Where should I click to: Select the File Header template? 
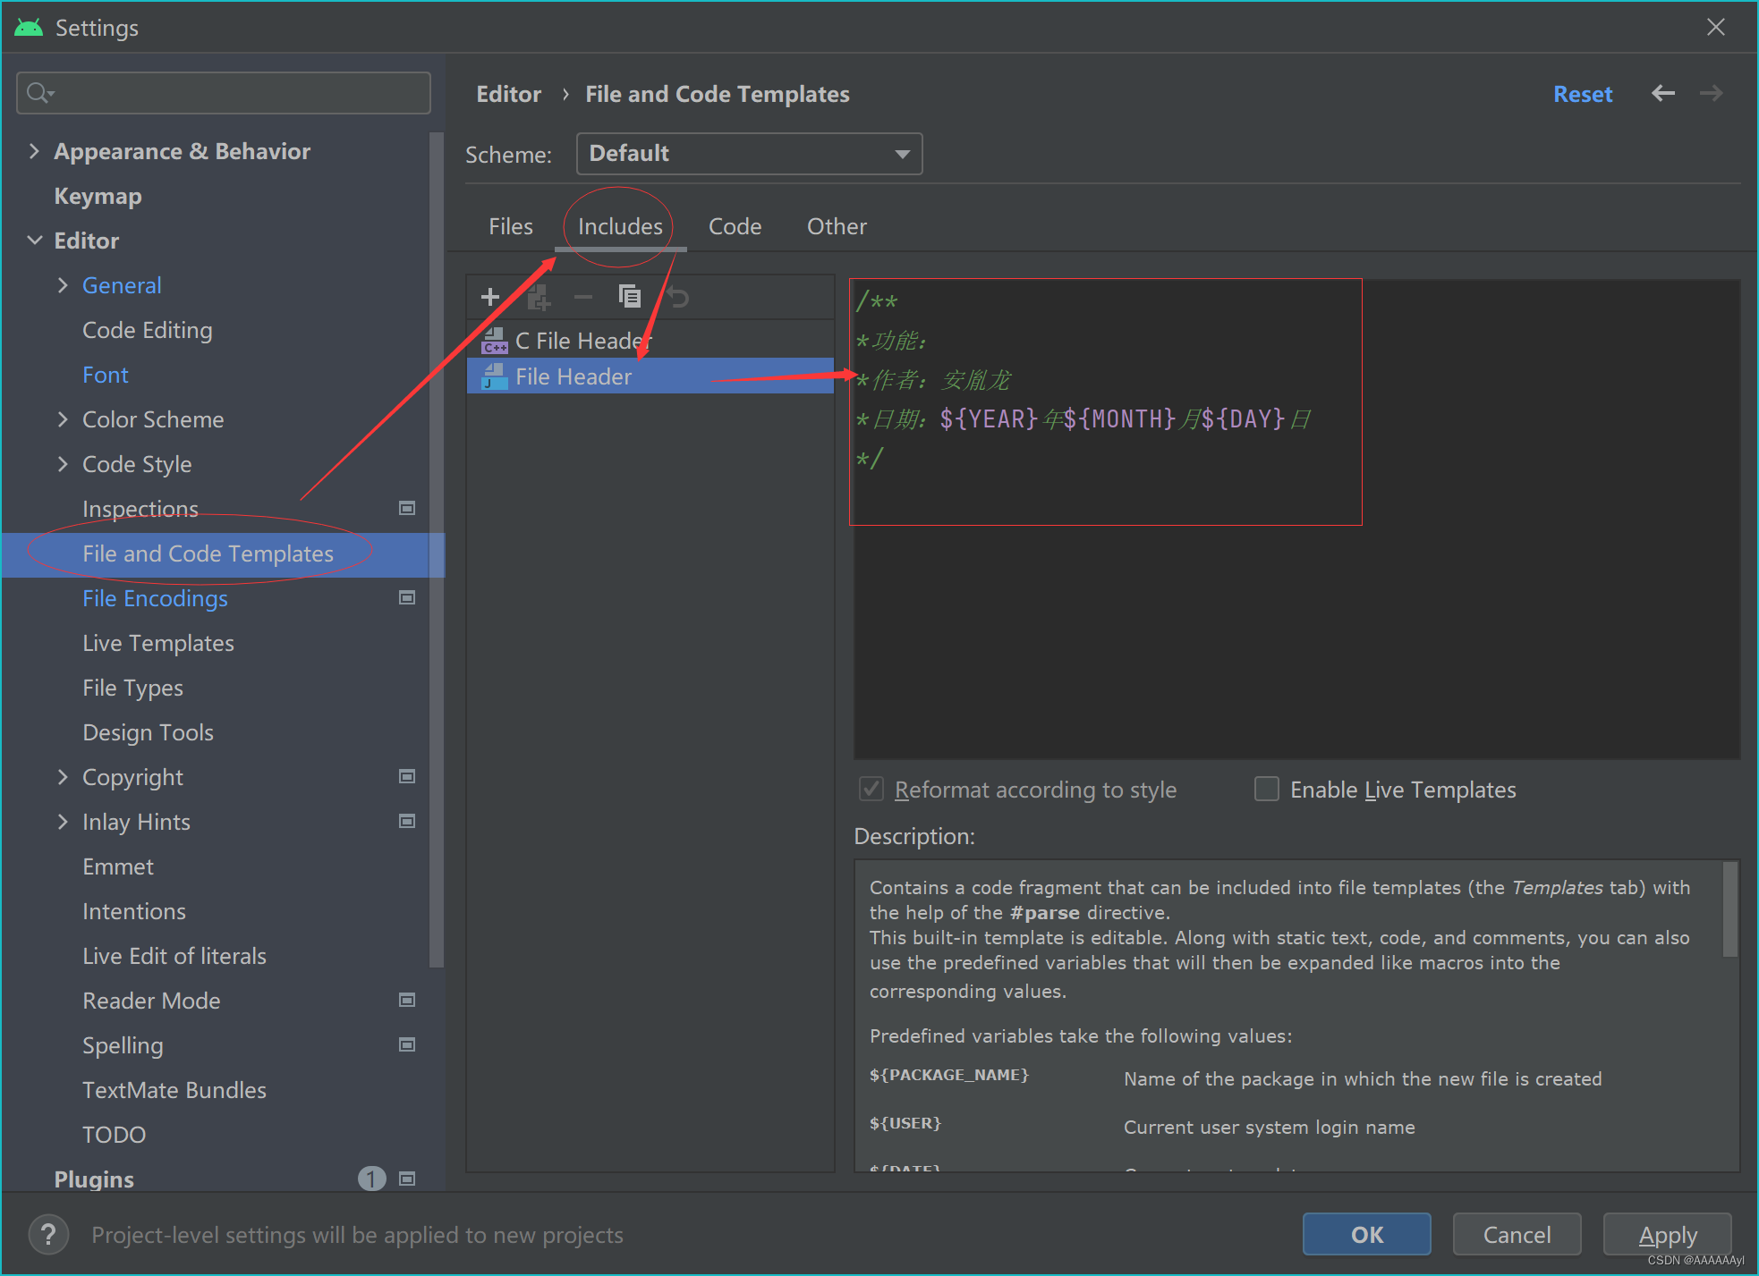573,376
